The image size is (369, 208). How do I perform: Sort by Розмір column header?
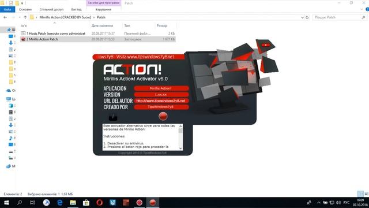(165, 25)
